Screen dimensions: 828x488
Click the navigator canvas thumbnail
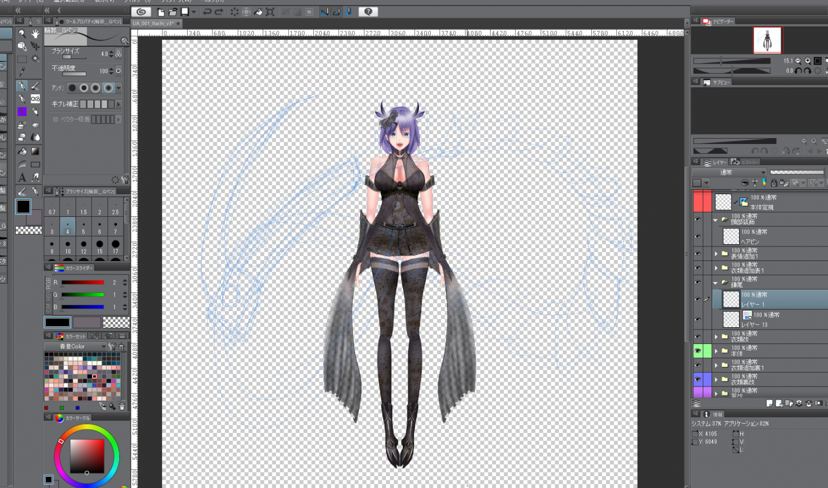pyautogui.click(x=767, y=40)
